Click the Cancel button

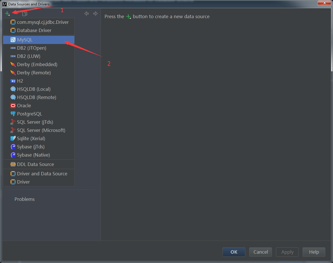[x=261, y=252]
